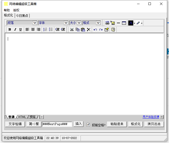Viewport: 169px width, 143px height.
Task: Insert a WEB hyperlink
Action: 107,23
